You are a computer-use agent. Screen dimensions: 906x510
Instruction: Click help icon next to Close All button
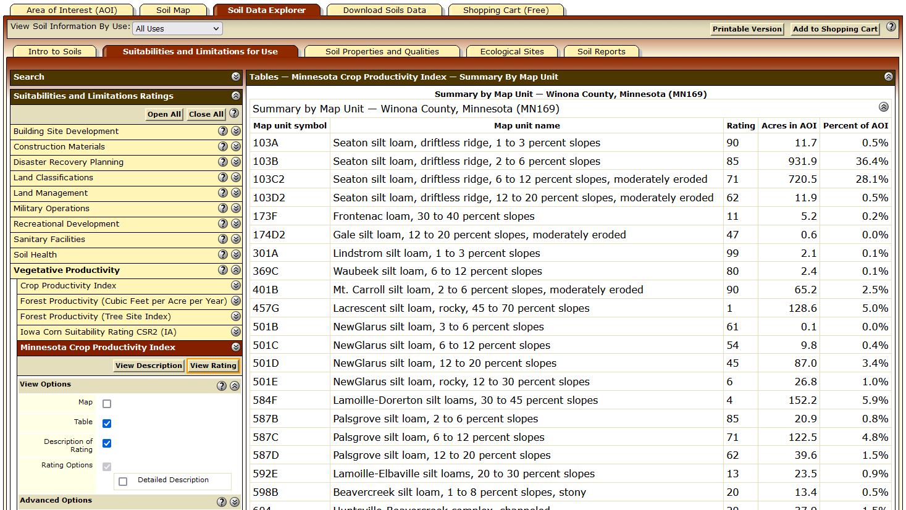click(x=234, y=114)
